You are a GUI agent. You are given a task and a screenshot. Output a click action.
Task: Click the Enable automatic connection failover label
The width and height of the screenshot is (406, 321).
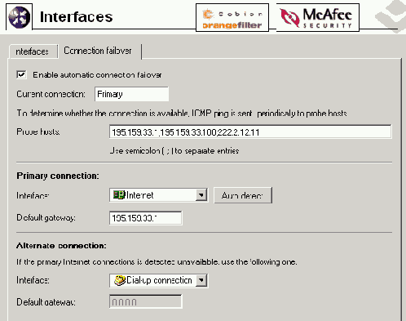97,75
